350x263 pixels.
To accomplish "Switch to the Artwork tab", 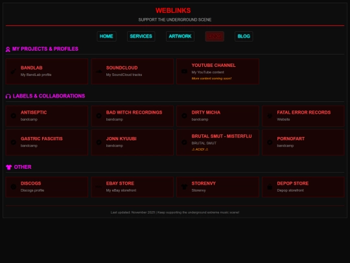I will pos(180,36).
